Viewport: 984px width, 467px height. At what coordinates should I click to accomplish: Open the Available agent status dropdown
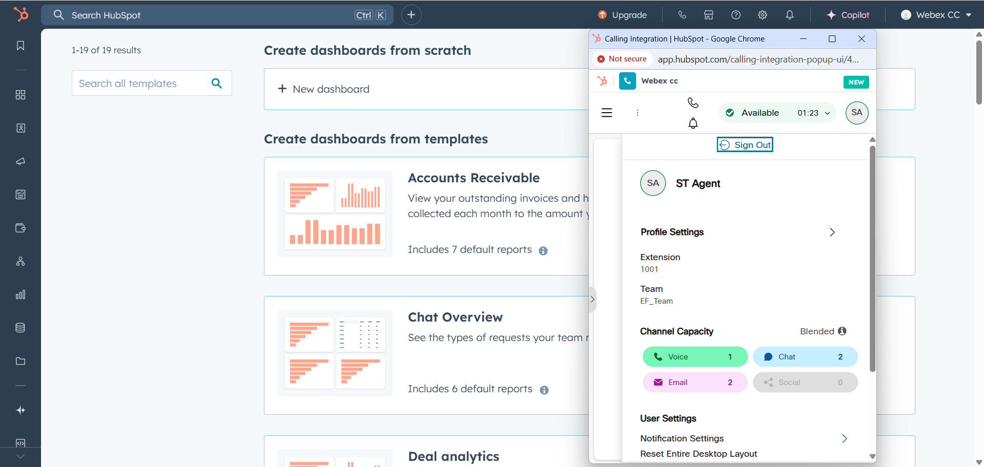(777, 113)
